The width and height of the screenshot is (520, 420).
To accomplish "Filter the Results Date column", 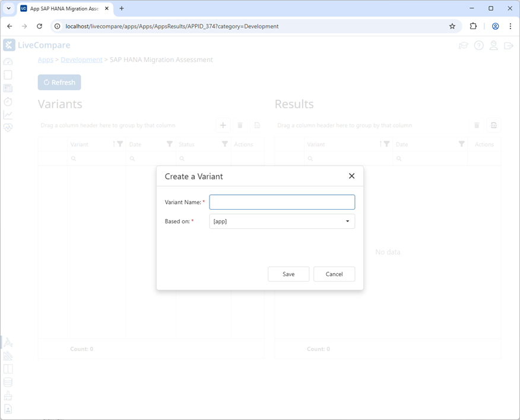I will coord(461,144).
